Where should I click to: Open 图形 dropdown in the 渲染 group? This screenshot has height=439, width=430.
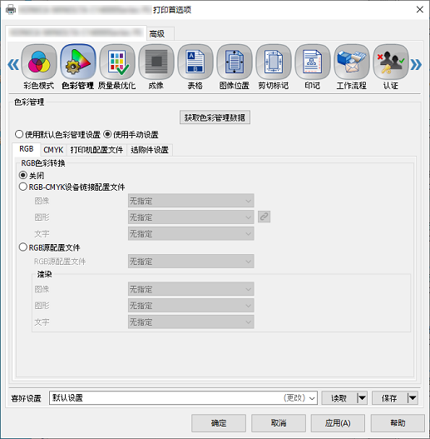[x=191, y=306]
